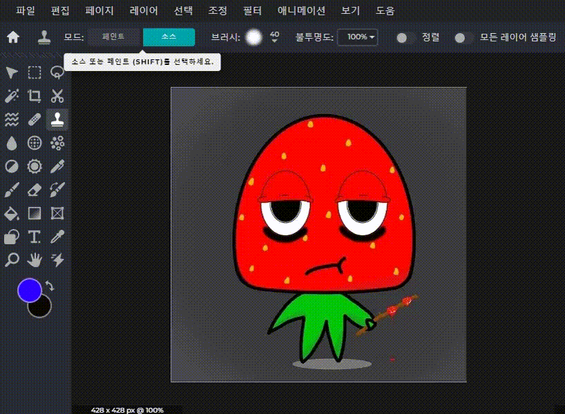The image size is (565, 414).
Task: Select the Eyedropper color picker tool
Action: click(x=57, y=237)
